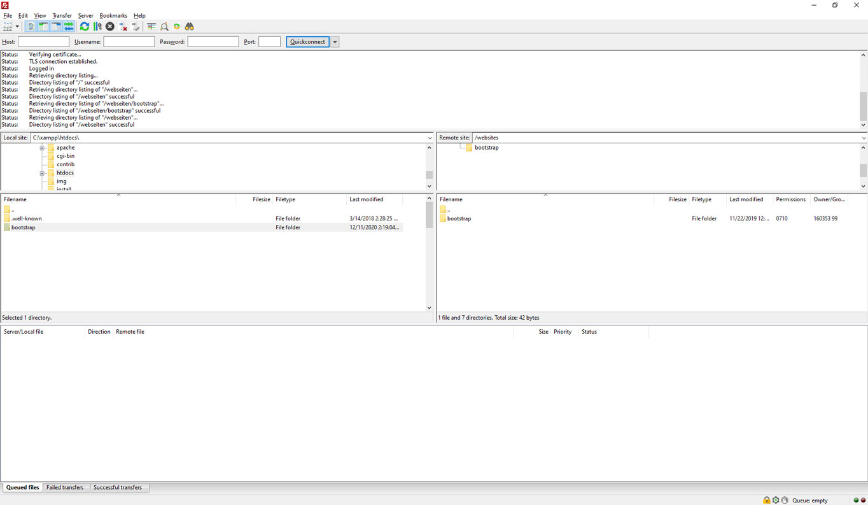The height and width of the screenshot is (505, 868).
Task: Expand the htdocs folder in local tree
Action: click(42, 173)
